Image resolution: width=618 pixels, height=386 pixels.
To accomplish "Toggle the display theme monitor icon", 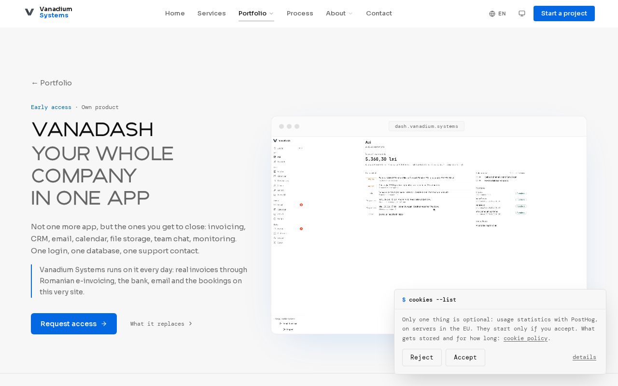I will point(522,14).
